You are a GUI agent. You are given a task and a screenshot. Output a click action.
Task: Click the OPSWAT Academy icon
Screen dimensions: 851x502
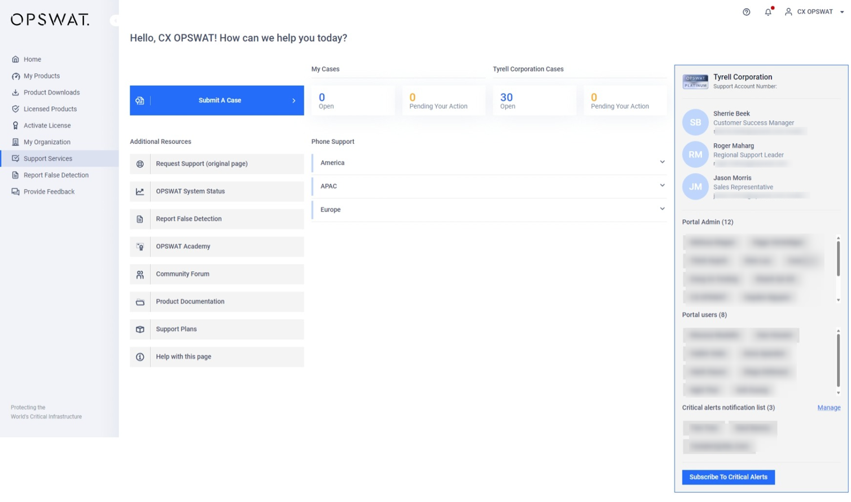click(x=140, y=246)
